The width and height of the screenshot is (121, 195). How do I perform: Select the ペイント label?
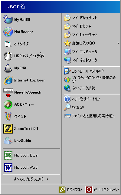tap(20, 116)
